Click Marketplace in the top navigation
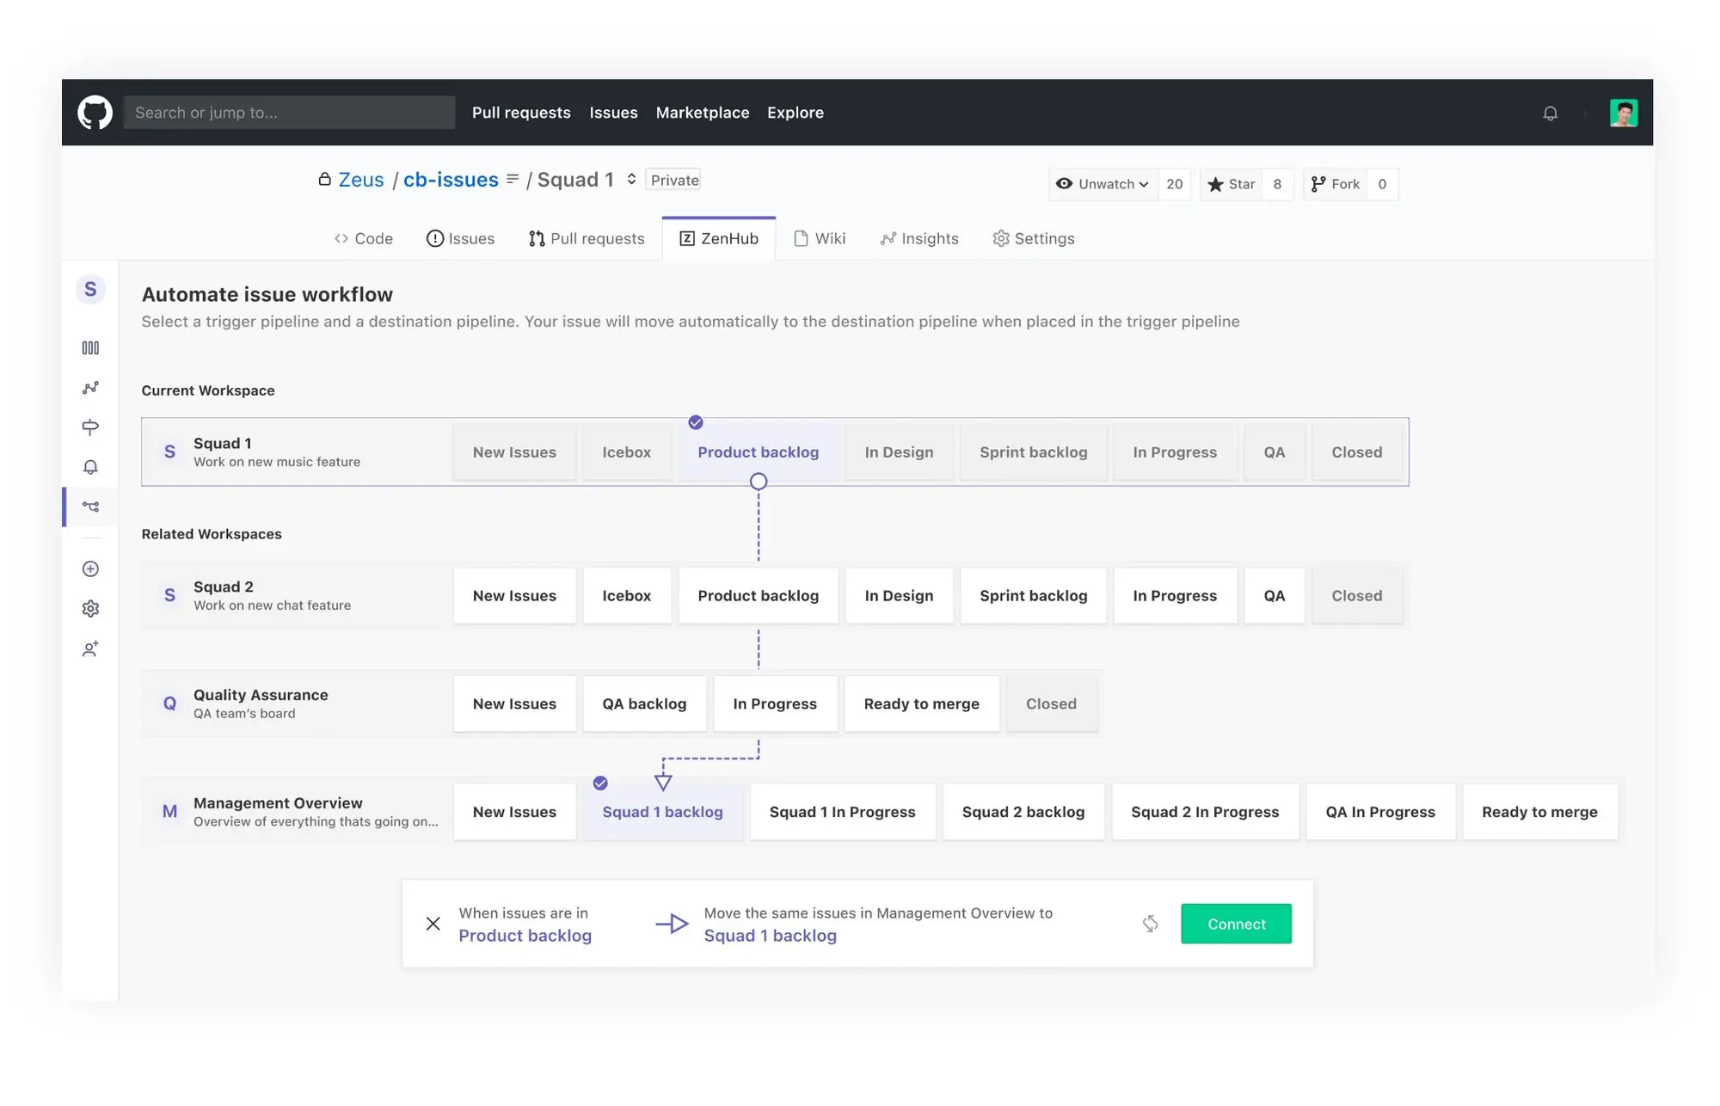The width and height of the screenshot is (1720, 1106). [x=703, y=113]
